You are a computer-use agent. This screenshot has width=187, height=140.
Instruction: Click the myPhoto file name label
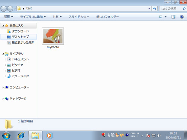pos(53,47)
